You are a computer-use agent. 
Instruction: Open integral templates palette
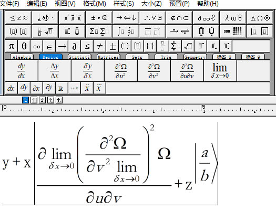(126, 31)
